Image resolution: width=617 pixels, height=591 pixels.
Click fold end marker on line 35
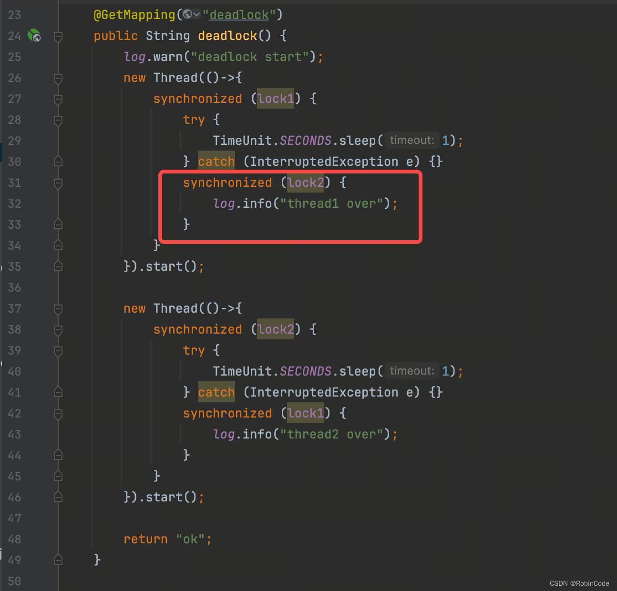pyautogui.click(x=58, y=266)
